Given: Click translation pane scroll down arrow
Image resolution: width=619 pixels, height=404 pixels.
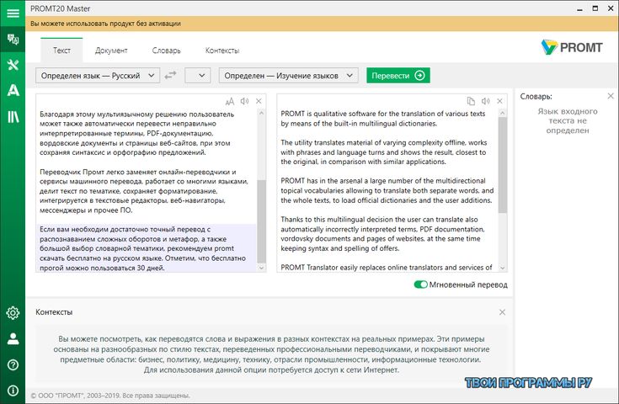Looking at the screenshot, I should (x=502, y=268).
